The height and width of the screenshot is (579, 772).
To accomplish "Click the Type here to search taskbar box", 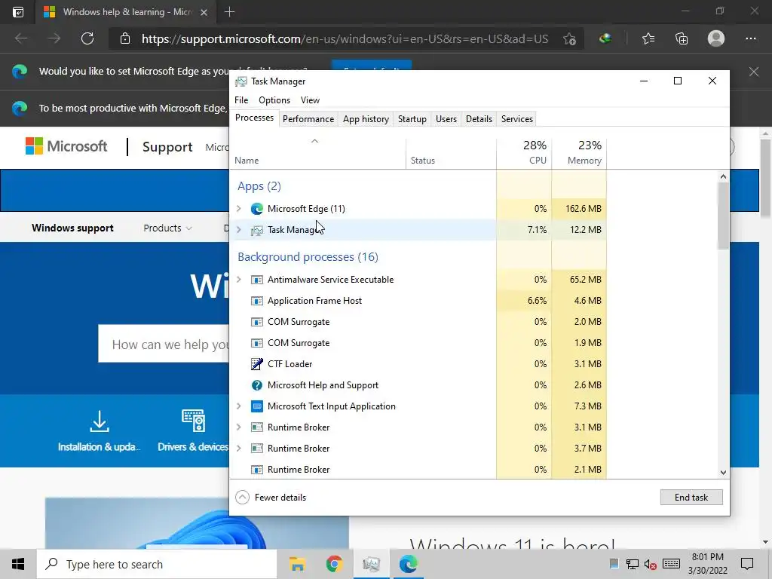I will tap(157, 564).
